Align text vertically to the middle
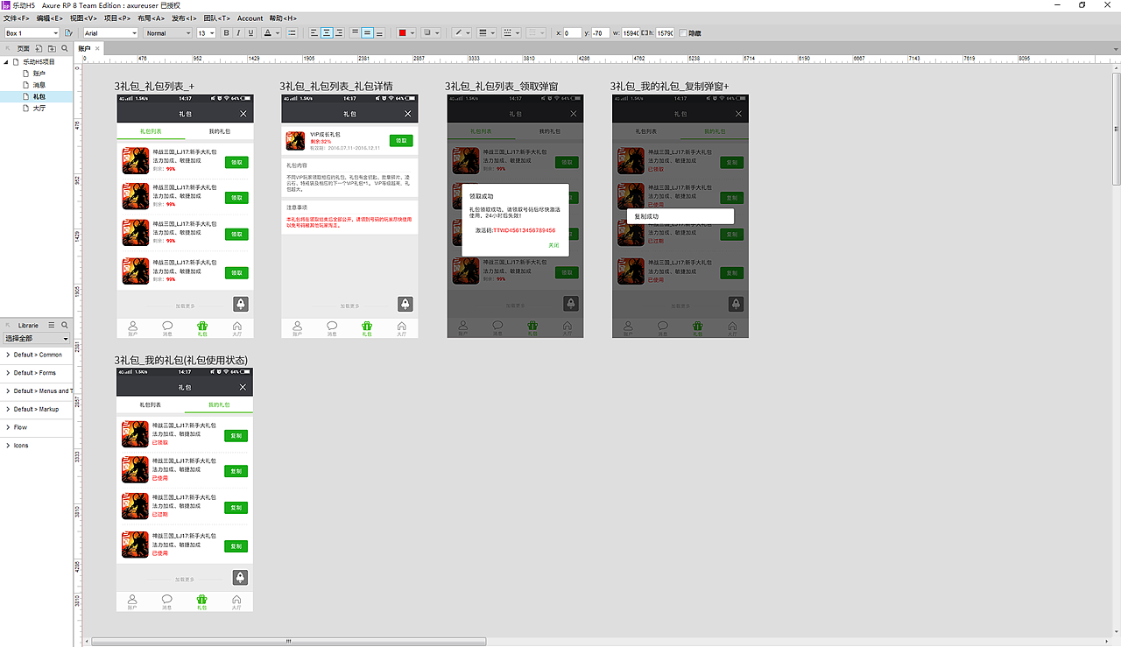Image resolution: width=1121 pixels, height=647 pixels. [367, 33]
